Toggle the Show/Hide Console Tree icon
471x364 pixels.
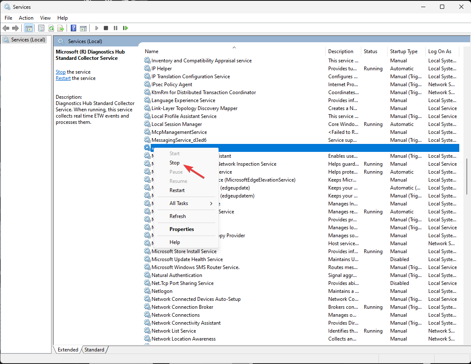tap(28, 28)
